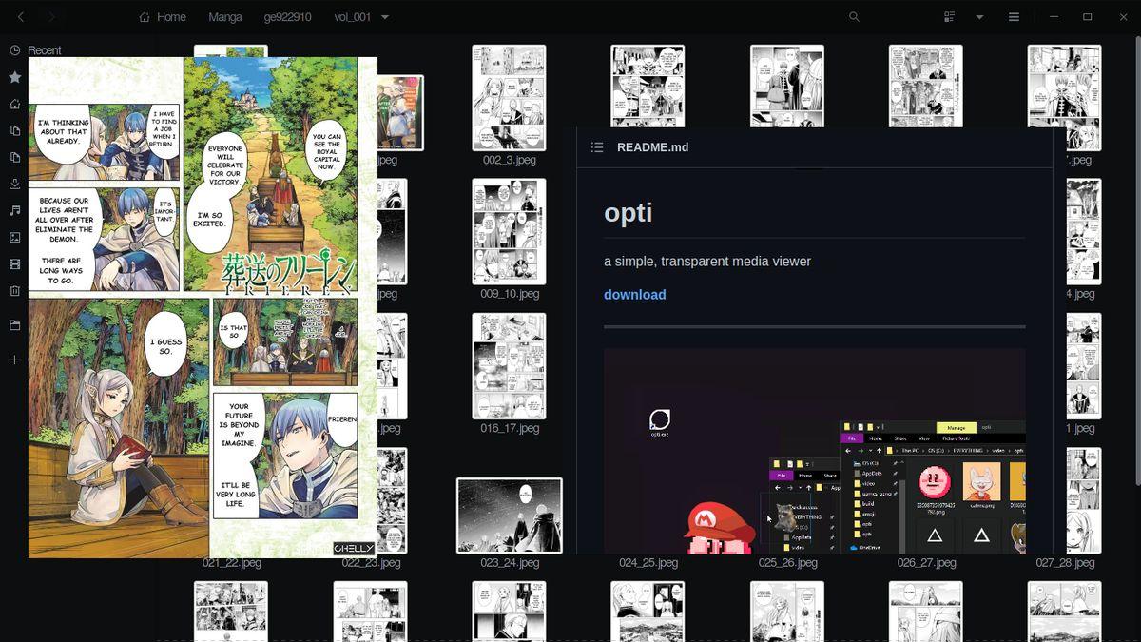Click 'a simple, transparent media viewer' text
The height and width of the screenshot is (642, 1141).
(707, 262)
